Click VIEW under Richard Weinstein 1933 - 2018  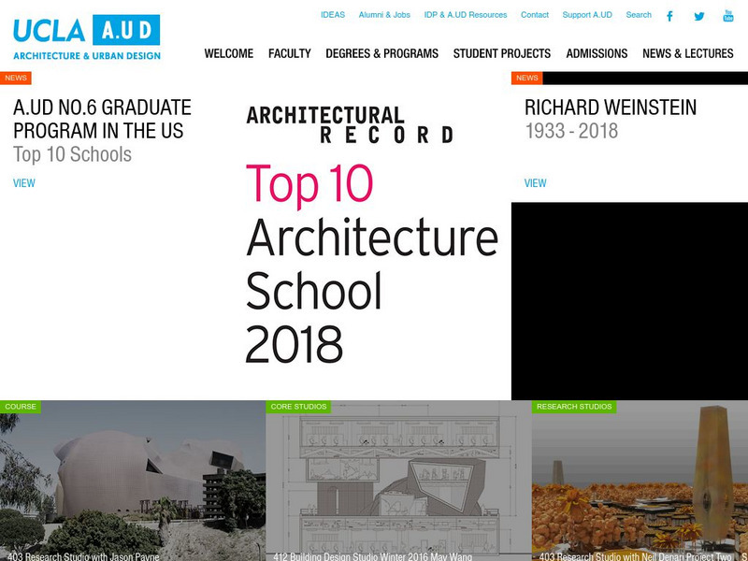click(x=535, y=183)
